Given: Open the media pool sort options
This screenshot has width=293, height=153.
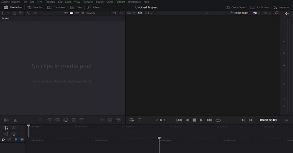Looking at the screenshot, I should [x=114, y=13].
